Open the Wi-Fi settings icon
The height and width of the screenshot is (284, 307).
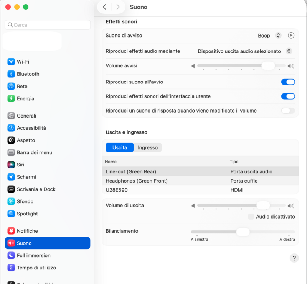tap(11, 62)
